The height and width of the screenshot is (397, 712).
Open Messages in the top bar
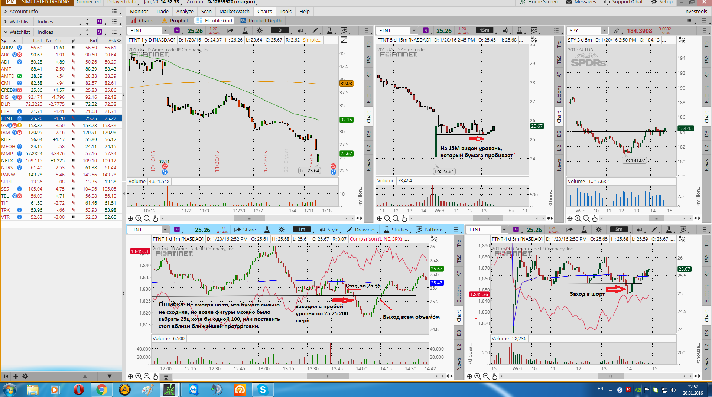point(581,2)
